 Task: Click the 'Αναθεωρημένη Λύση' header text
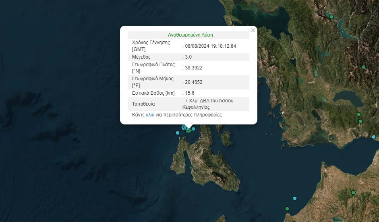pos(191,35)
